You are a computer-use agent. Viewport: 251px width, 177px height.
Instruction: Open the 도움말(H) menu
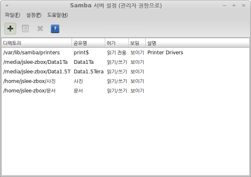click(x=58, y=15)
